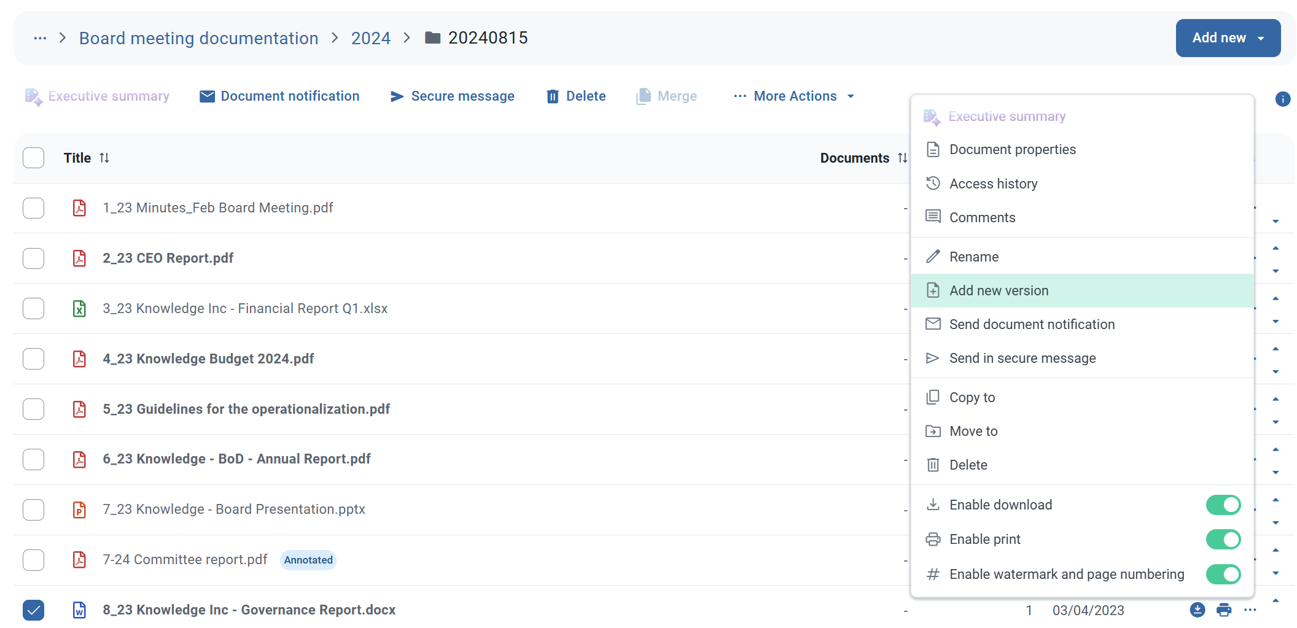Turn off the Enable print switch
Screen dimensions: 1297x628
(1223, 539)
